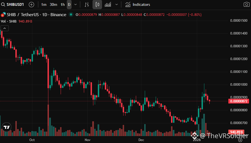Click the open price value O0.00000879
251x143 pixels.
click(86, 15)
